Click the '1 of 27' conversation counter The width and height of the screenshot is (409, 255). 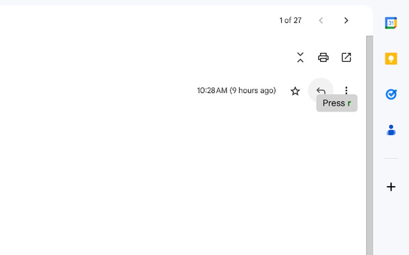[290, 20]
